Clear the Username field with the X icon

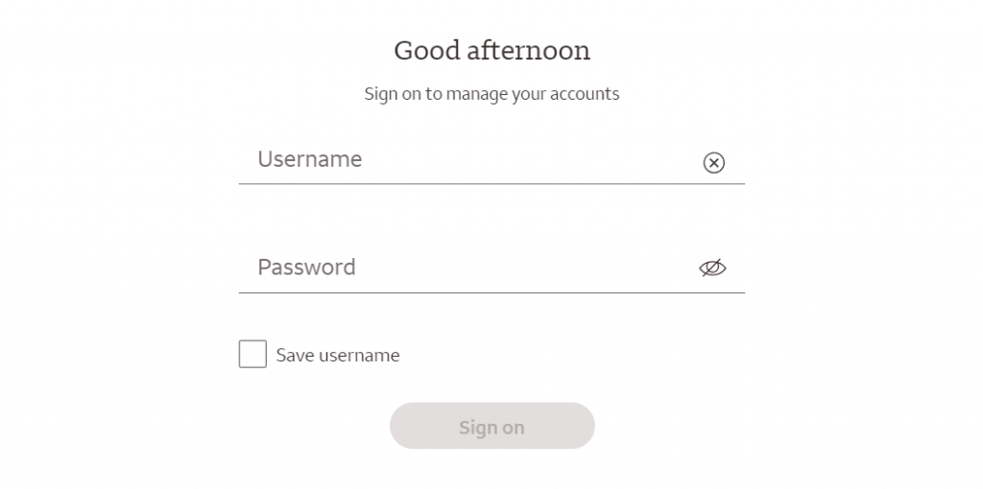(x=713, y=163)
